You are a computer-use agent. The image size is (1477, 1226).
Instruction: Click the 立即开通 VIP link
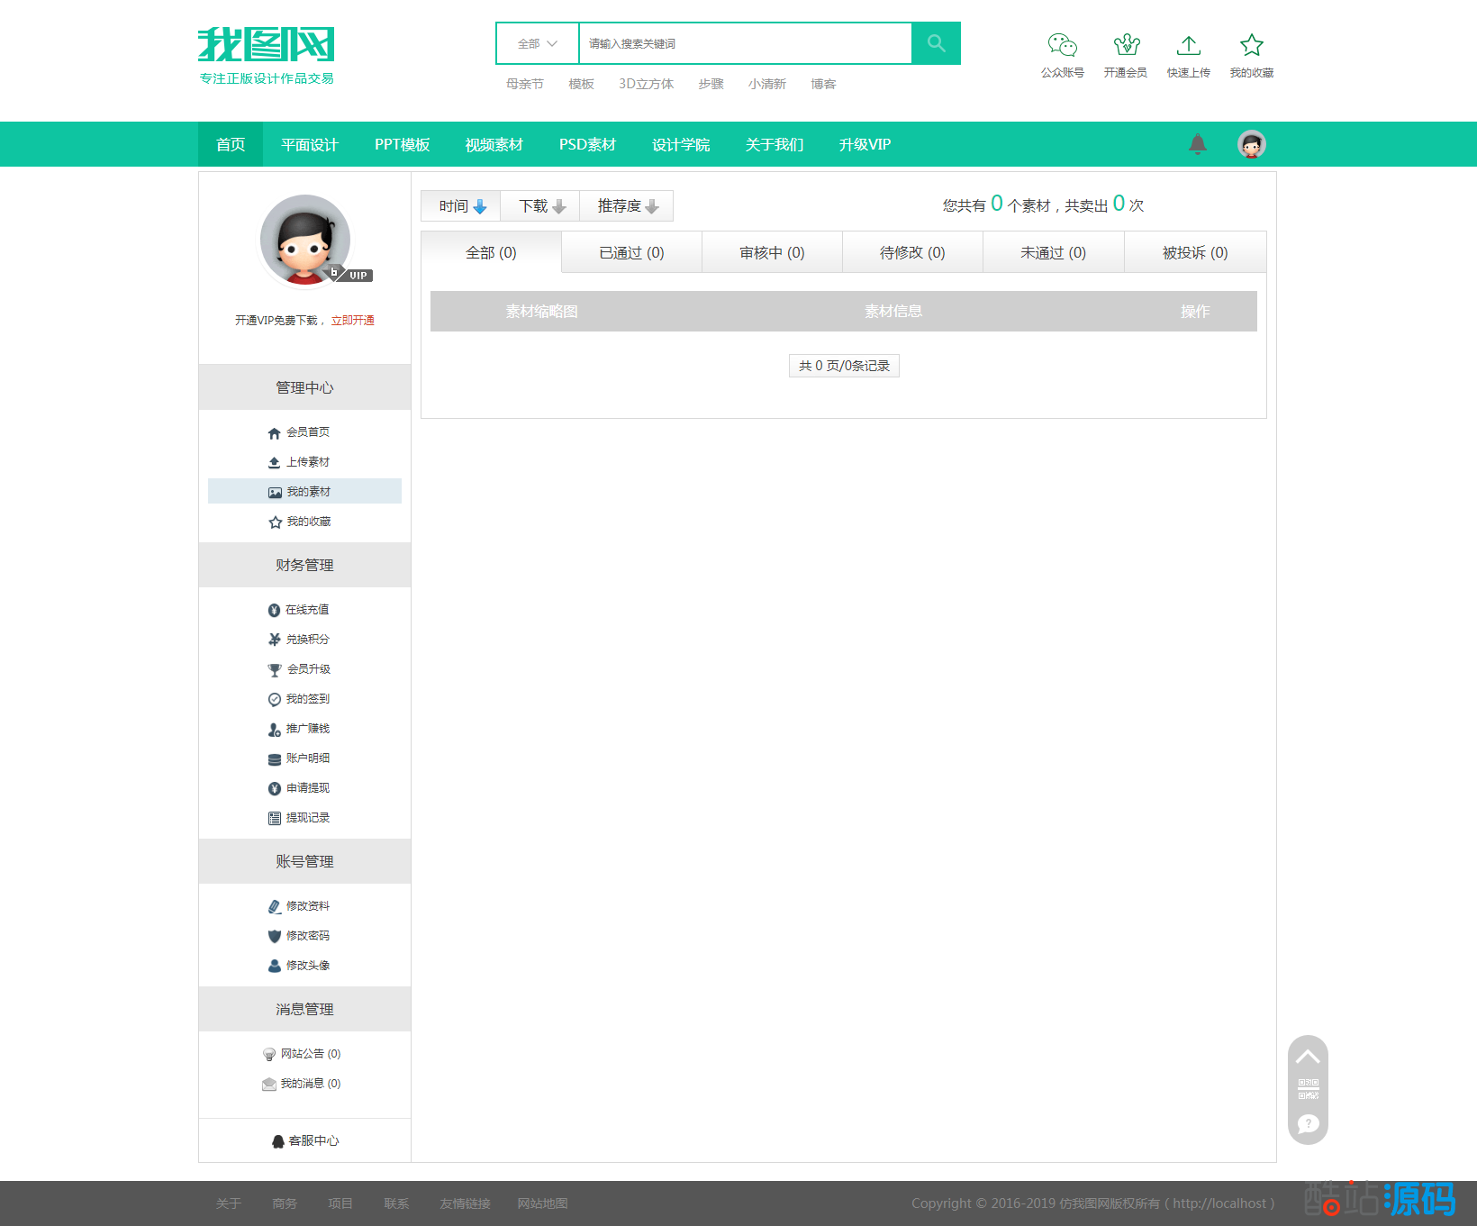click(x=352, y=321)
